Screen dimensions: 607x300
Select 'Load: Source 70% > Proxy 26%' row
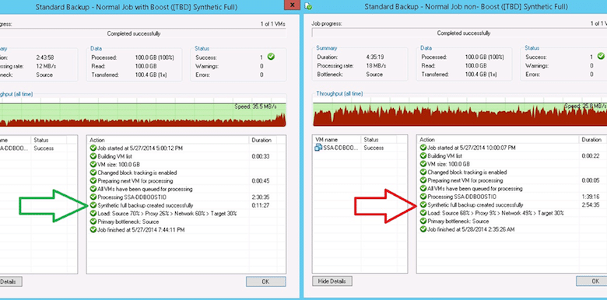point(186,214)
